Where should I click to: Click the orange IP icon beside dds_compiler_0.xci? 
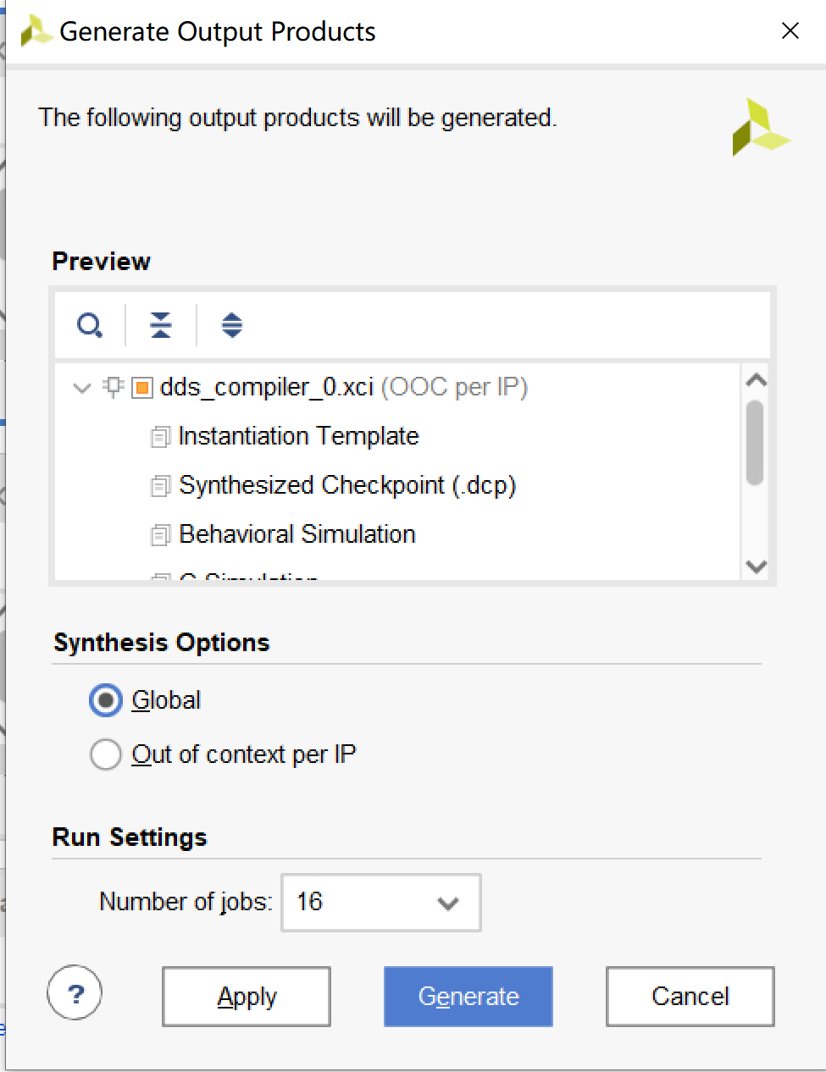click(x=142, y=388)
